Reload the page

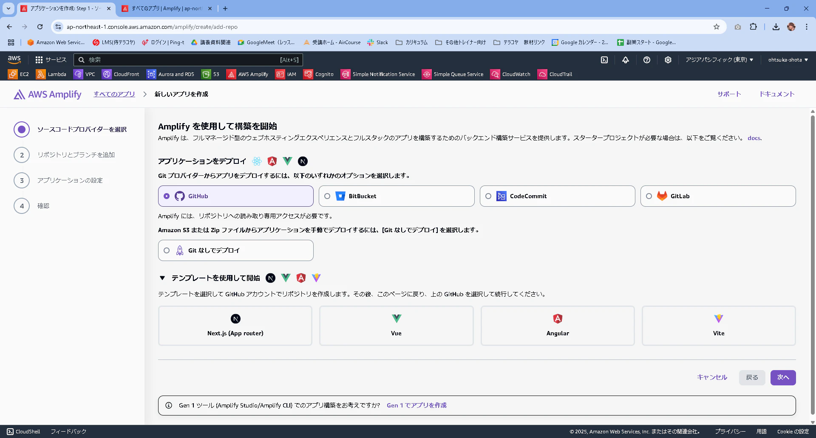click(x=40, y=27)
